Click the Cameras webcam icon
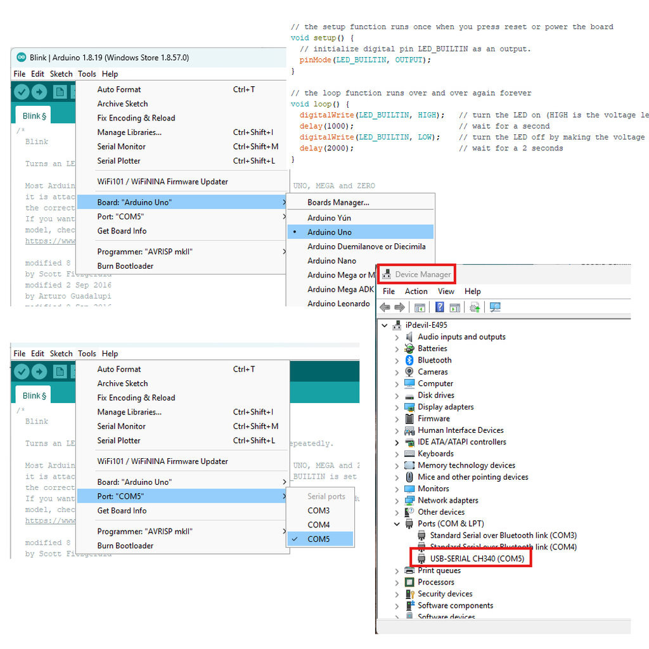The width and height of the screenshot is (649, 649). (x=409, y=371)
